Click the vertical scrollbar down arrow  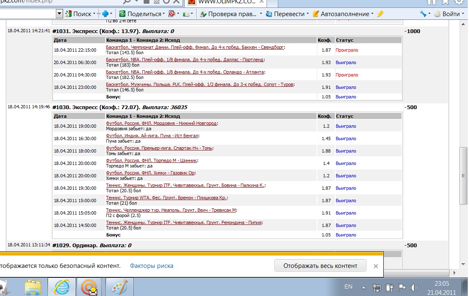[463, 264]
